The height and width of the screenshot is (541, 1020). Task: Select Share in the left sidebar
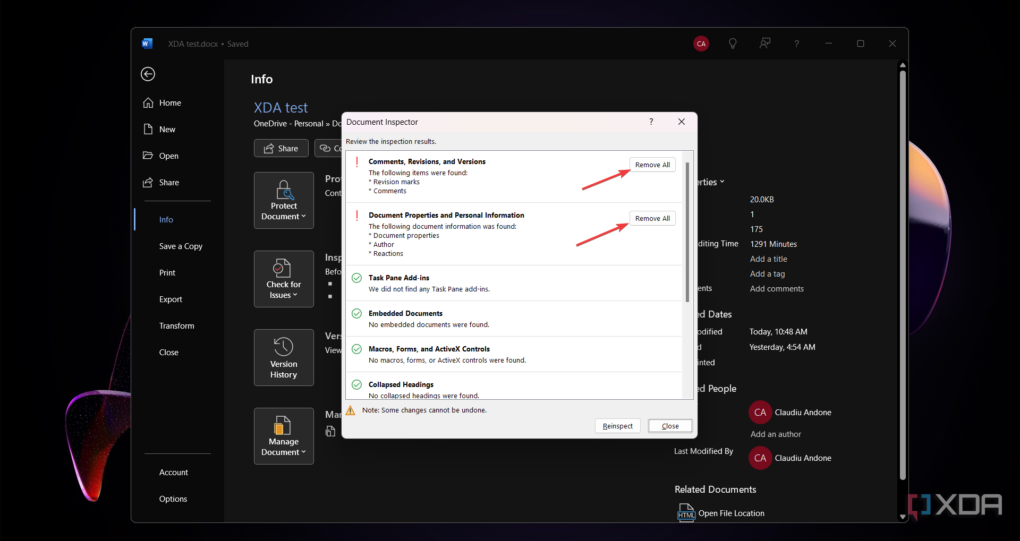click(161, 183)
